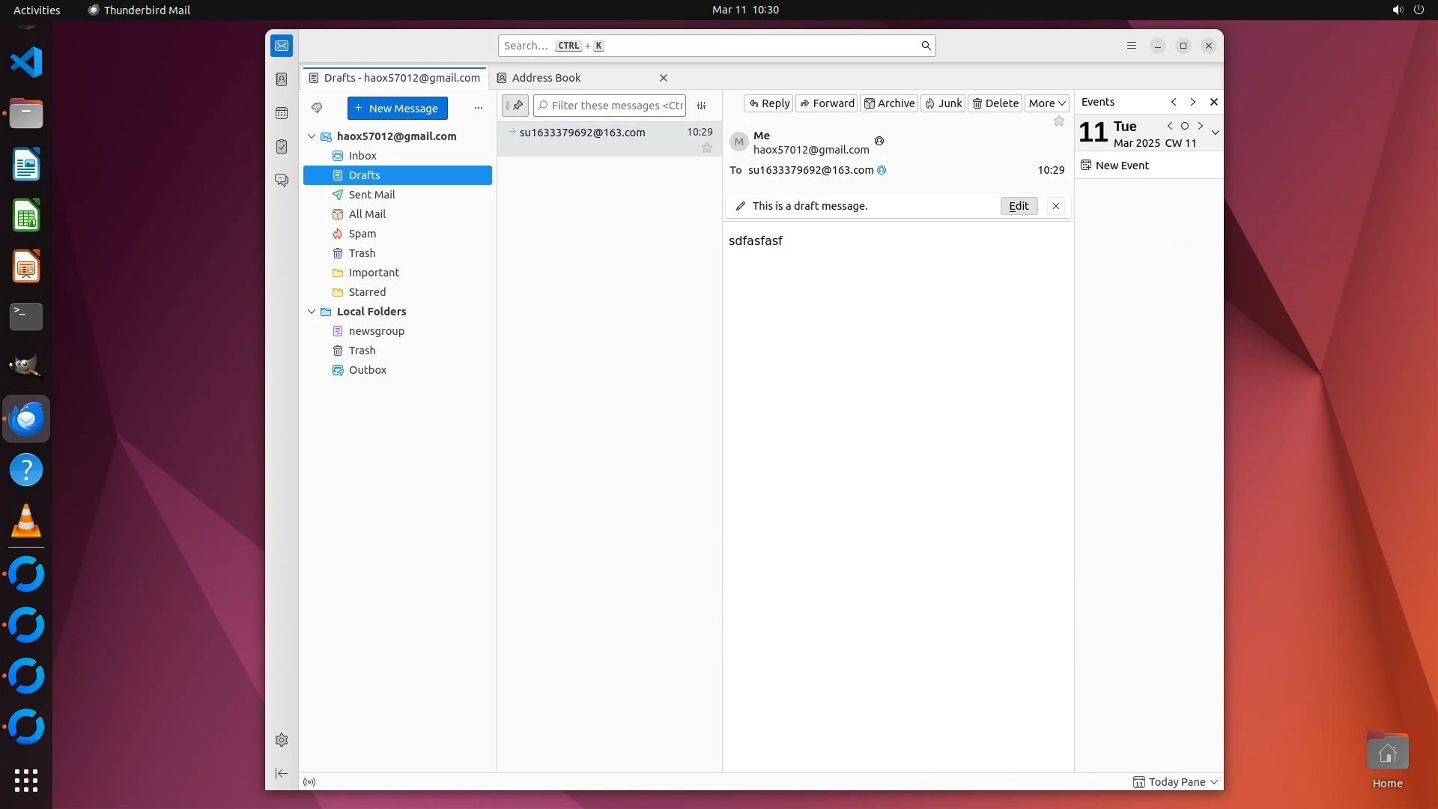The image size is (1438, 809).
Task: Open the Chat space icon
Action: click(x=282, y=181)
